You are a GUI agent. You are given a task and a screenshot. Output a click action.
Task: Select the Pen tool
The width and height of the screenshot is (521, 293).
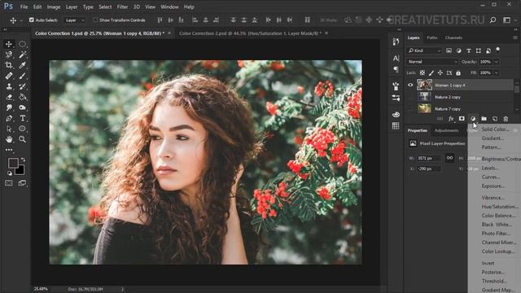pyautogui.click(x=9, y=118)
